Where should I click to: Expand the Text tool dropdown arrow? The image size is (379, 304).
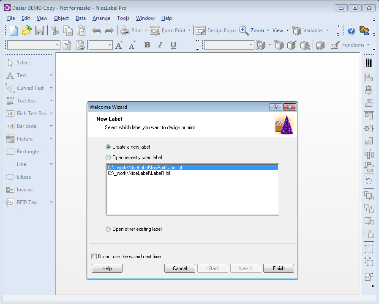pyautogui.click(x=51, y=75)
